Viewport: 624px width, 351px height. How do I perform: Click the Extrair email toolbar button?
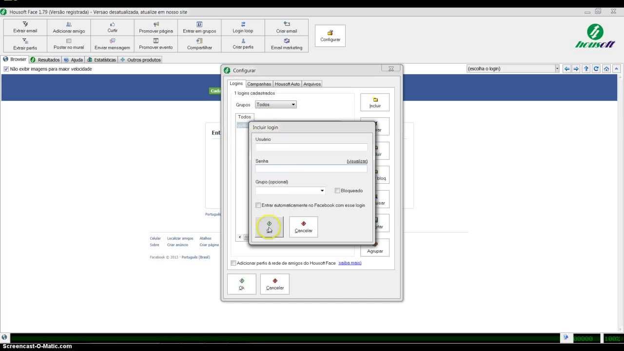pos(25,27)
